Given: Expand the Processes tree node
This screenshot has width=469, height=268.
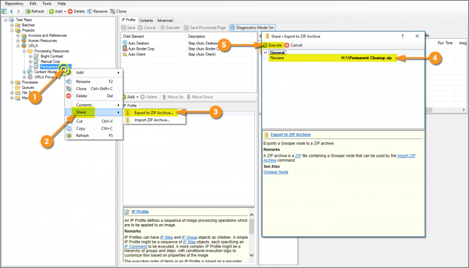Looking at the screenshot, I should (12, 83).
